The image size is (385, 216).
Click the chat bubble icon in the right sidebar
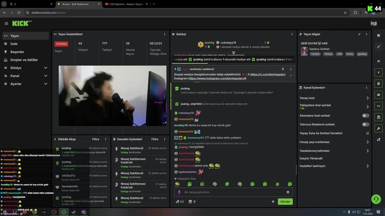click(378, 95)
